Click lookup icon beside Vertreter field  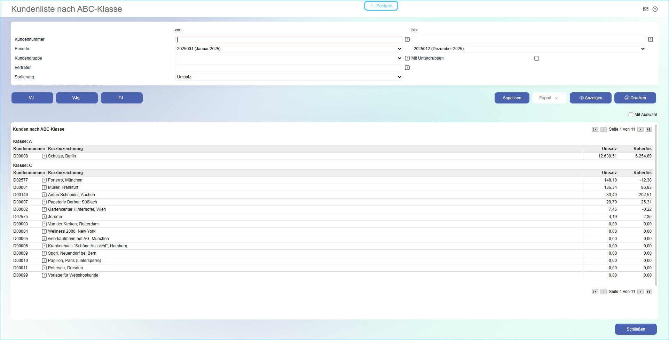pyautogui.click(x=407, y=68)
